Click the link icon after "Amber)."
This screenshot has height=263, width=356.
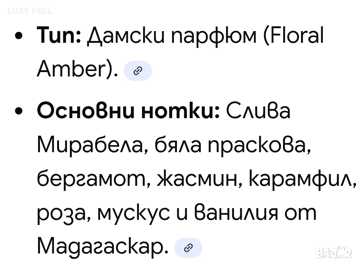tap(138, 71)
